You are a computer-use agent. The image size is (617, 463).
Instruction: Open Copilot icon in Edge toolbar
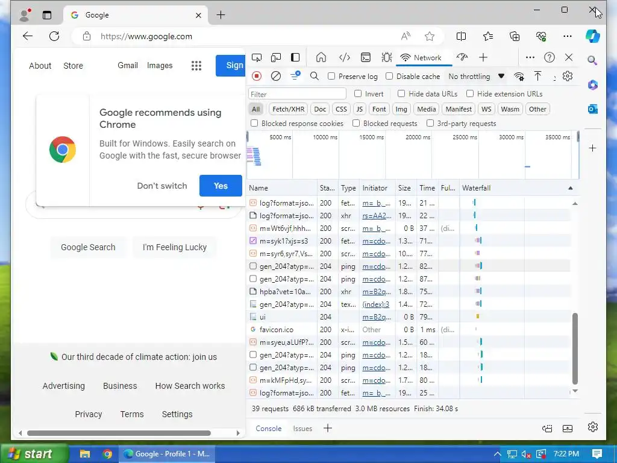point(593,36)
